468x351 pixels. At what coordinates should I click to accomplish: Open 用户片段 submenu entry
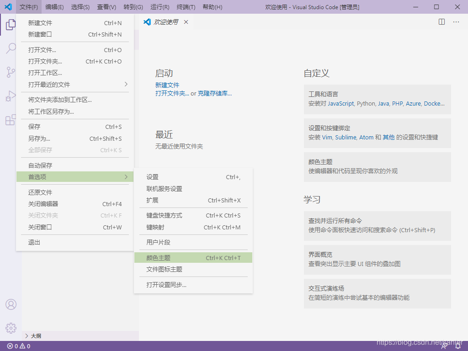coord(193,242)
